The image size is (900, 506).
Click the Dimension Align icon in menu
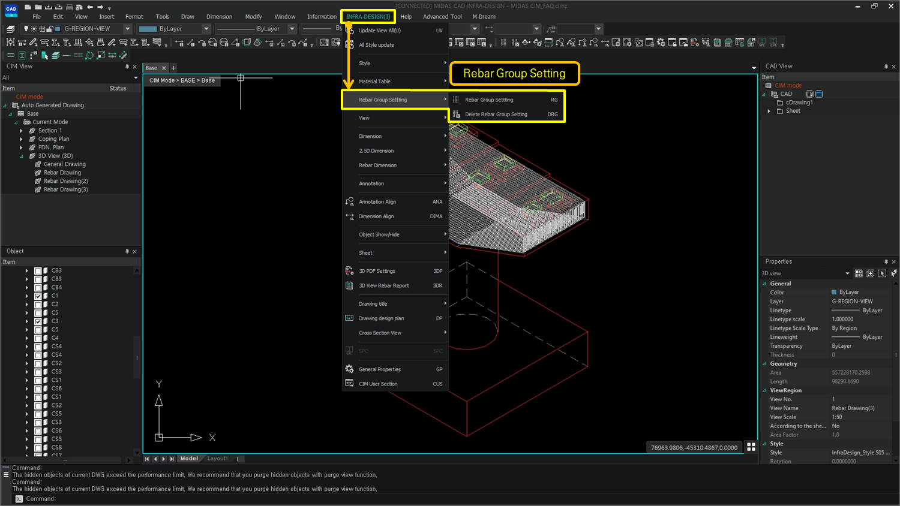(x=349, y=216)
